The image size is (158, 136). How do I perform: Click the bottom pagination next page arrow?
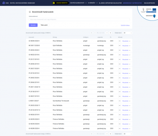(x=107, y=134)
